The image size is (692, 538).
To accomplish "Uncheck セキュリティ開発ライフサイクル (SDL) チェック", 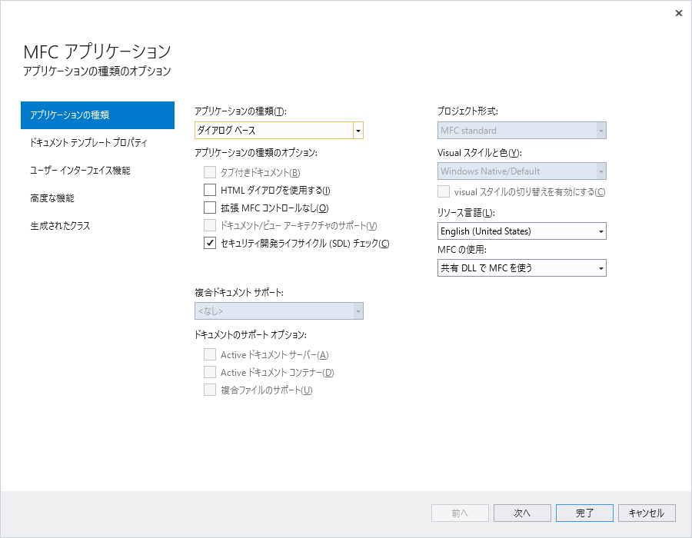I will [x=209, y=243].
